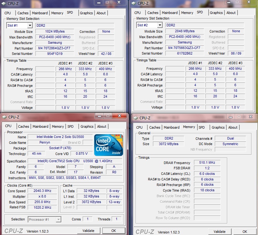Viewport: 258px width, 235px height.
Task: Open Caches tab in Memory timings window
Action: click(155, 127)
